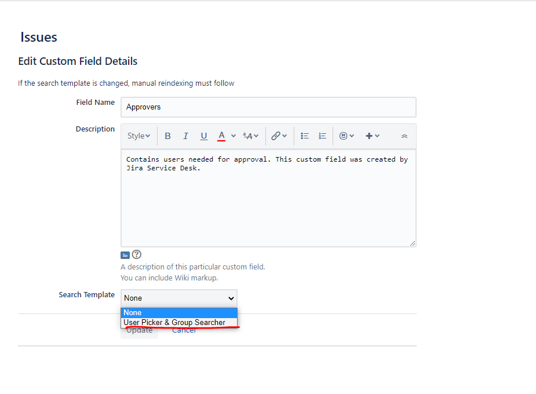Open the Style dropdown
Image resolution: width=536 pixels, height=394 pixels.
[138, 136]
